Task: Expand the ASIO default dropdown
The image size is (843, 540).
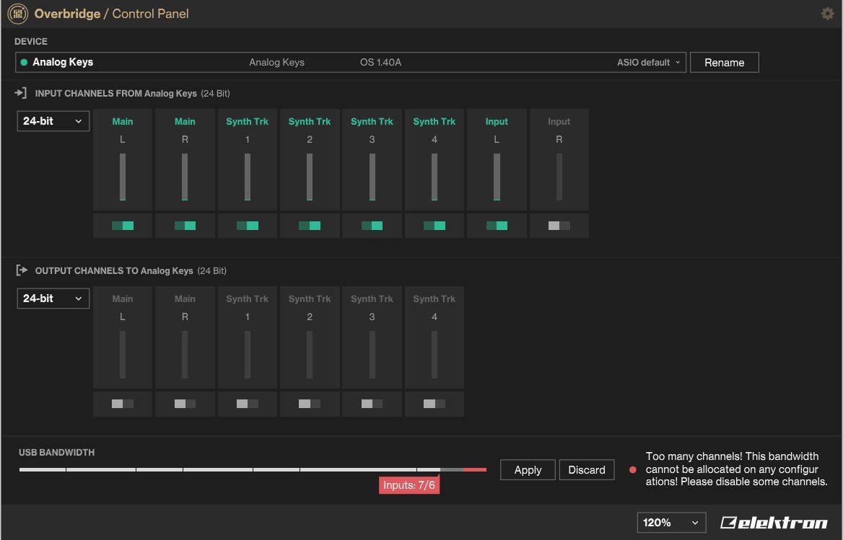Action: coord(648,63)
